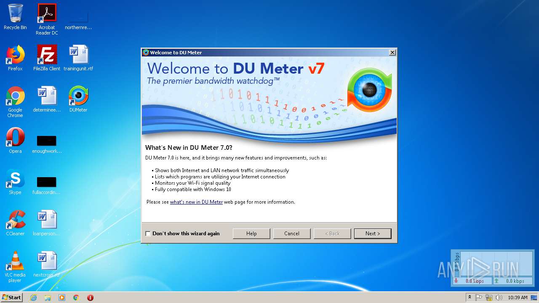Click Next to continue the wizard
Viewport: 539px width, 303px height.
pyautogui.click(x=373, y=234)
